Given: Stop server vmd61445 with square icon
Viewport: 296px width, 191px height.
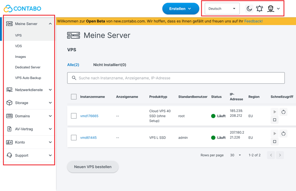Looking at the screenshot, I should [275, 142].
